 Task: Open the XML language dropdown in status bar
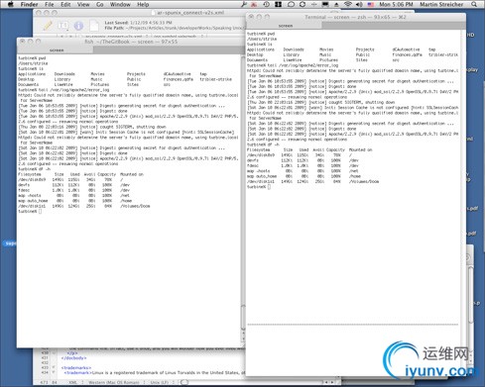pyautogui.click(x=74, y=382)
